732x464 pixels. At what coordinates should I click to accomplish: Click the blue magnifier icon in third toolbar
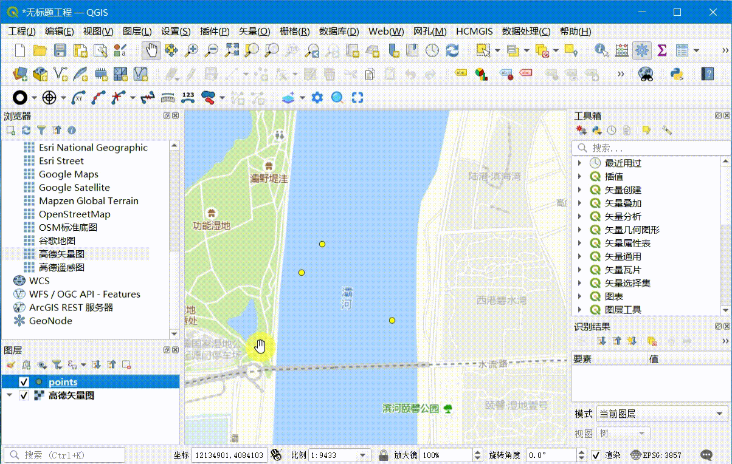337,97
